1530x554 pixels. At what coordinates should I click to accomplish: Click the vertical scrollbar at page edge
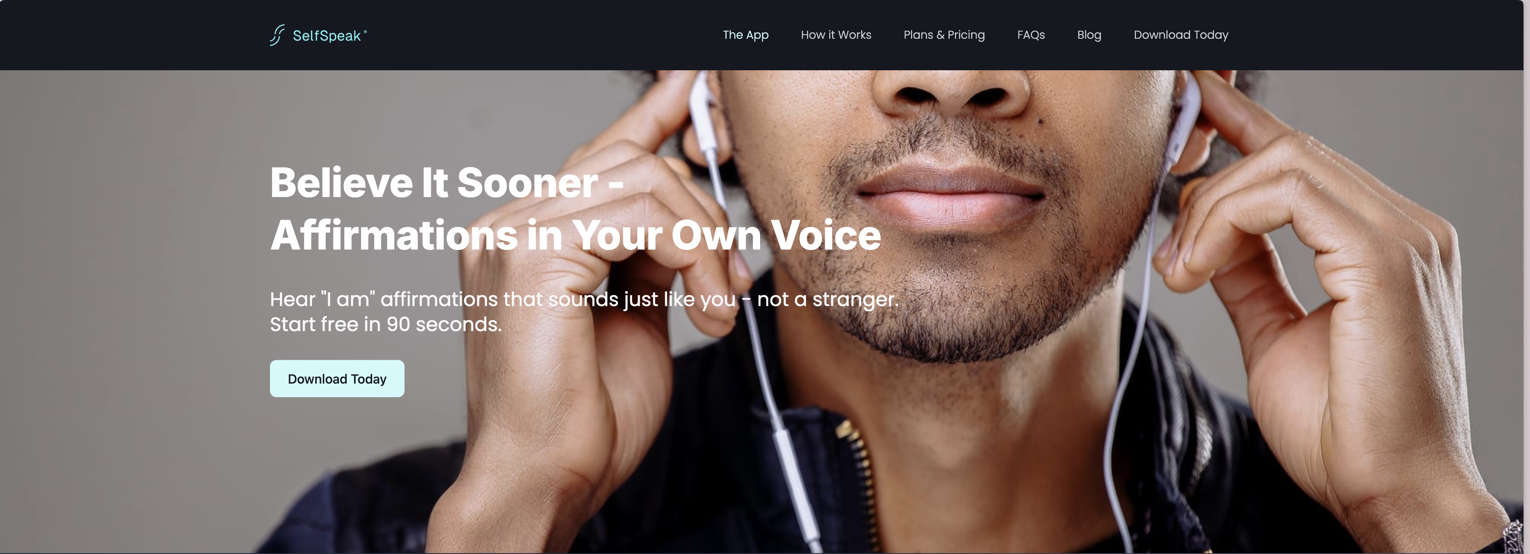1526,277
